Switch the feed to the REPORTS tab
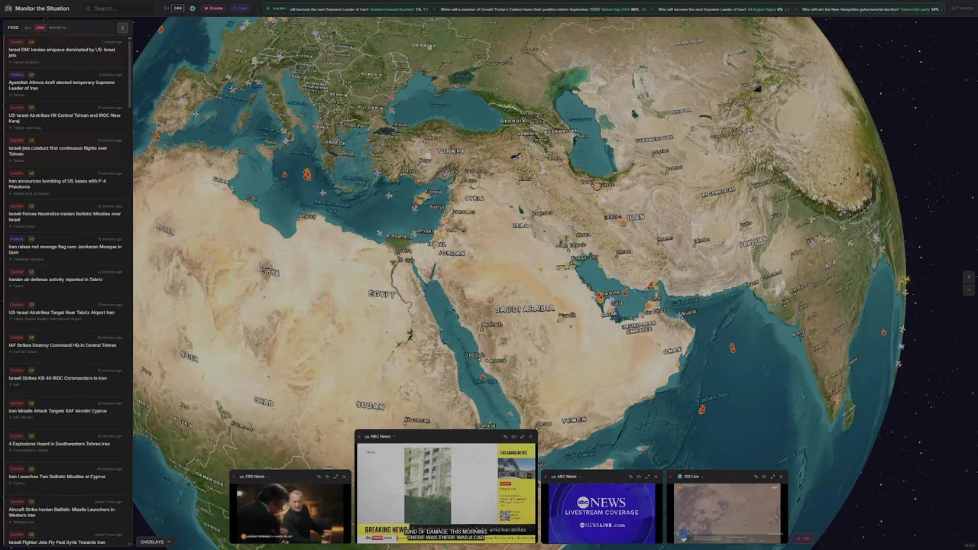The width and height of the screenshot is (978, 550). point(57,27)
